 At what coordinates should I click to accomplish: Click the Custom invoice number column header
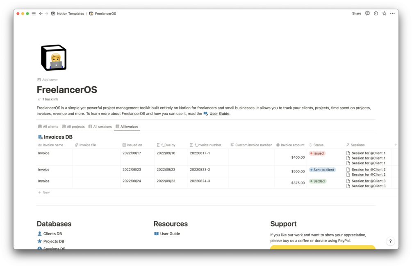click(x=251, y=145)
